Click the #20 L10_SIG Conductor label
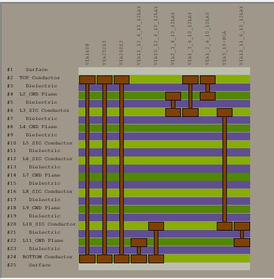 pos(41,224)
